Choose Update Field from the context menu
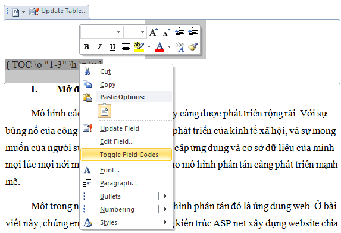This screenshot has width=341, height=233. coord(126,128)
